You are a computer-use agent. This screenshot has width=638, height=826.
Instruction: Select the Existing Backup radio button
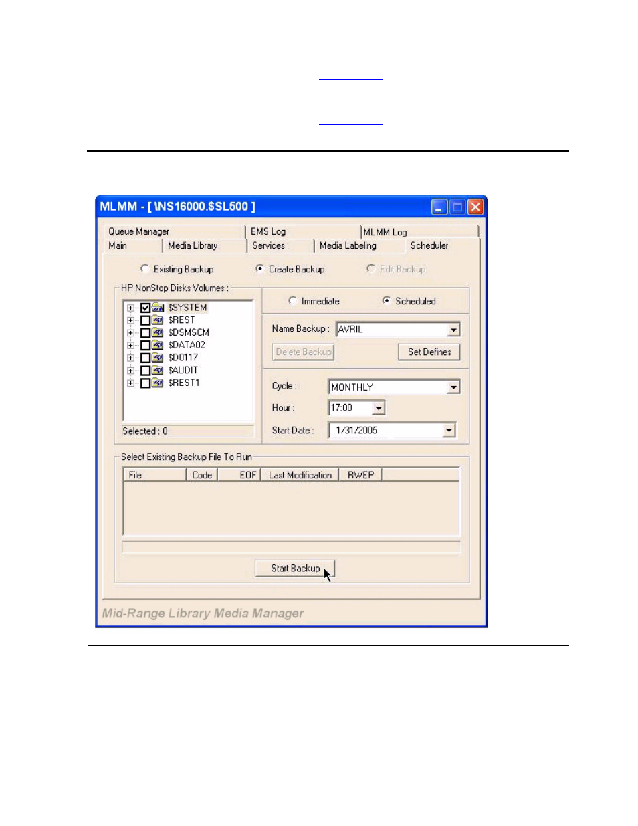point(144,268)
